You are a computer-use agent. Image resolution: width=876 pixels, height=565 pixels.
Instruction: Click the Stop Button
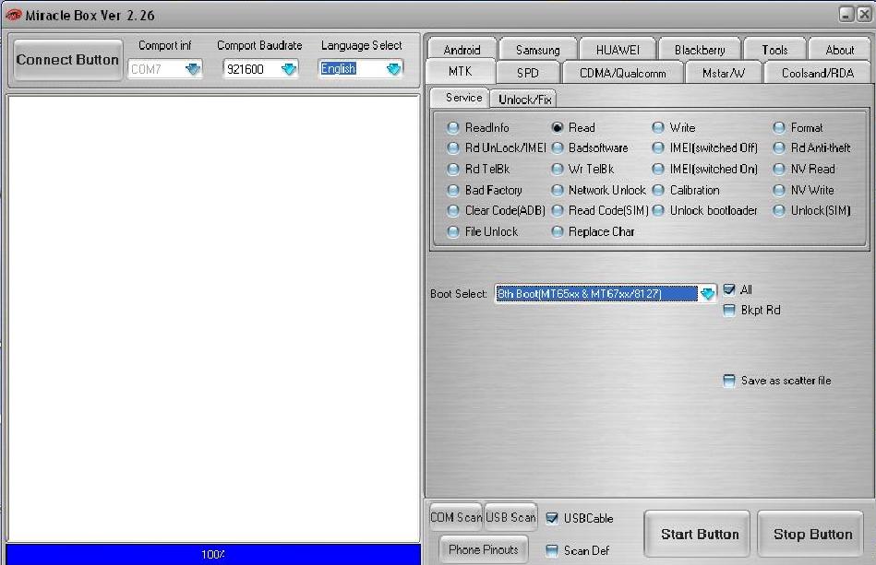click(812, 535)
